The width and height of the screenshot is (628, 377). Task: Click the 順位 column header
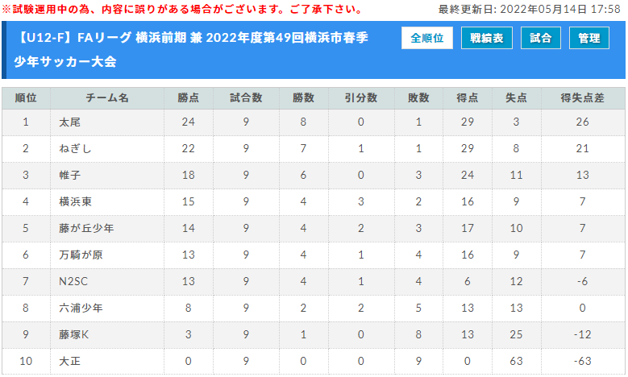click(26, 98)
